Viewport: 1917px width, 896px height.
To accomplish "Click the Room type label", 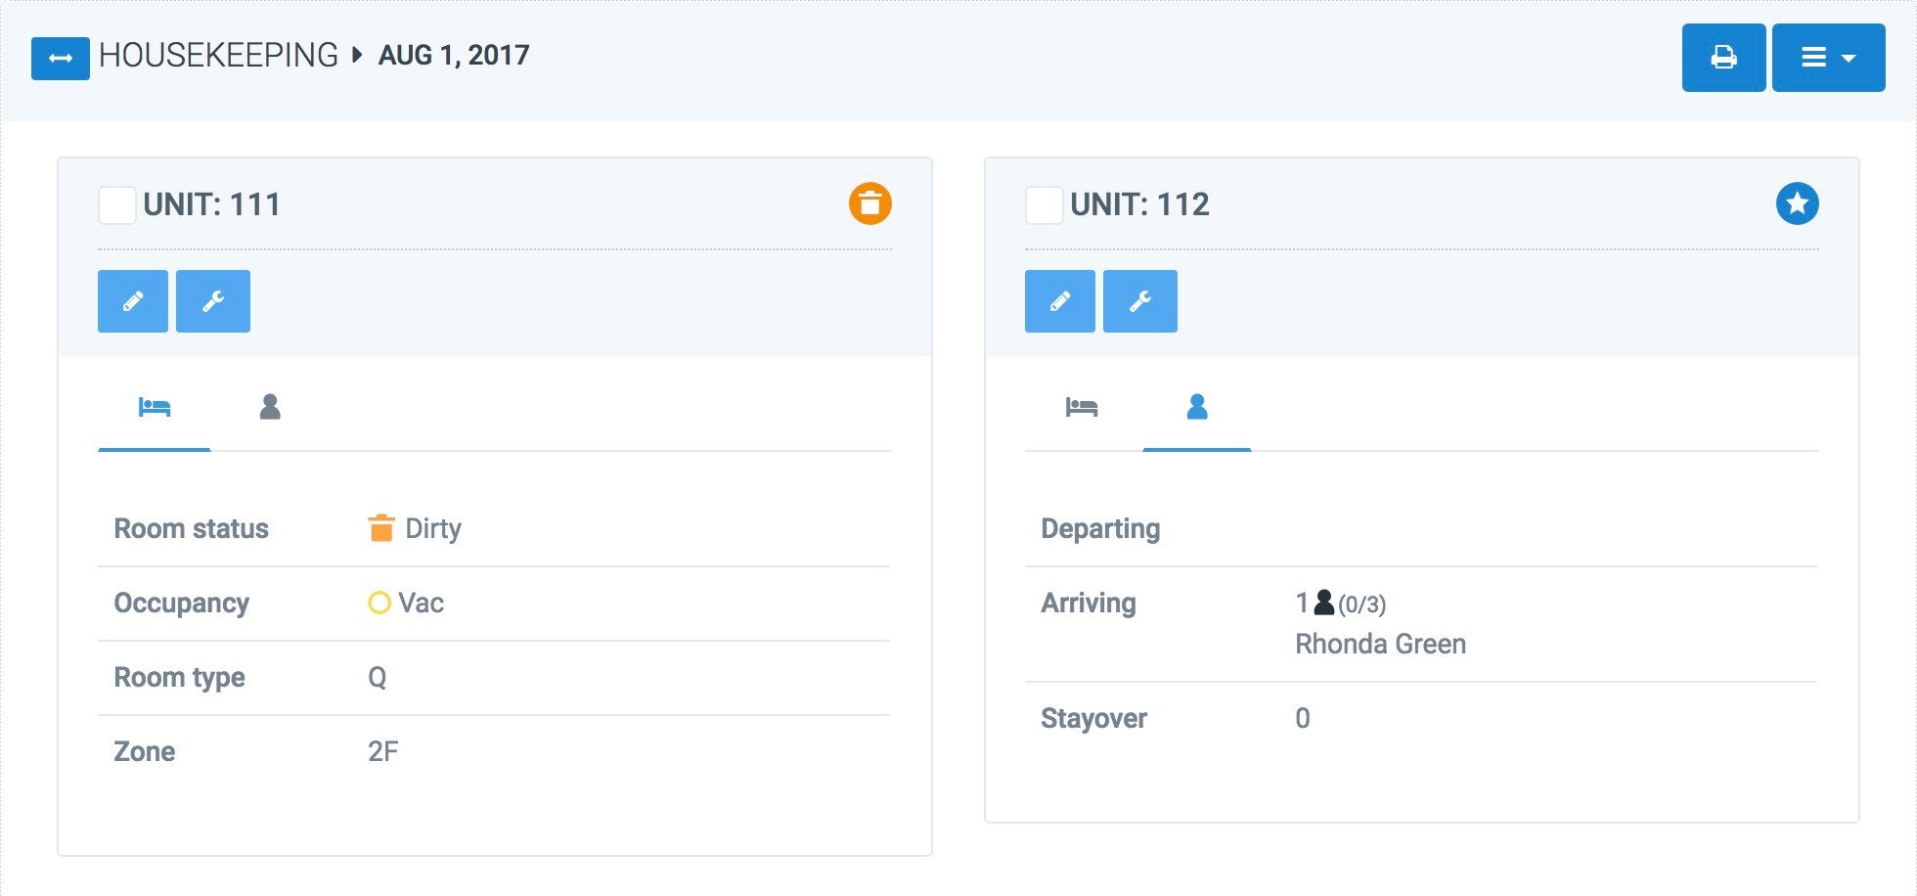I will point(179,678).
